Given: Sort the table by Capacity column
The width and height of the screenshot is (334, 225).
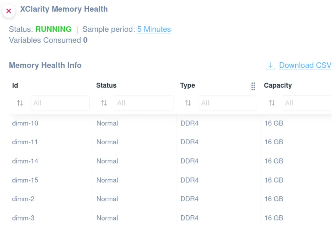Looking at the screenshot, I should coord(272,103).
